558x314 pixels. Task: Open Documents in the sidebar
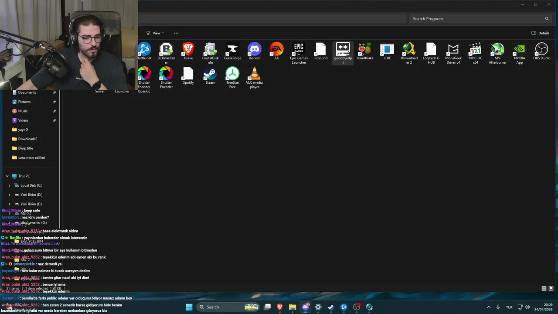coord(27,92)
